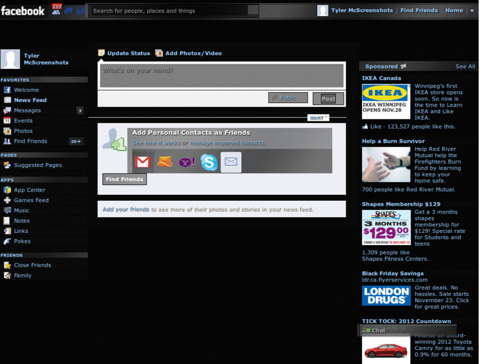The height and width of the screenshot is (364, 485).
Task: Click the Find Friends button in contacts box
Action: [125, 179]
